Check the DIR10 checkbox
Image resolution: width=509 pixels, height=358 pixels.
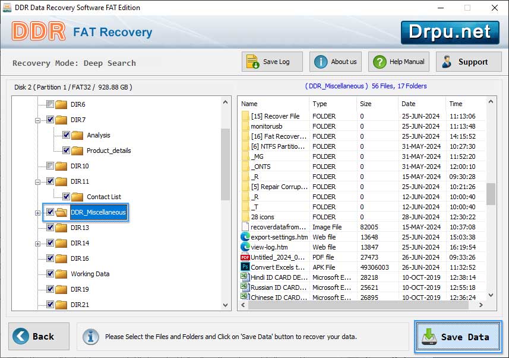tap(50, 166)
